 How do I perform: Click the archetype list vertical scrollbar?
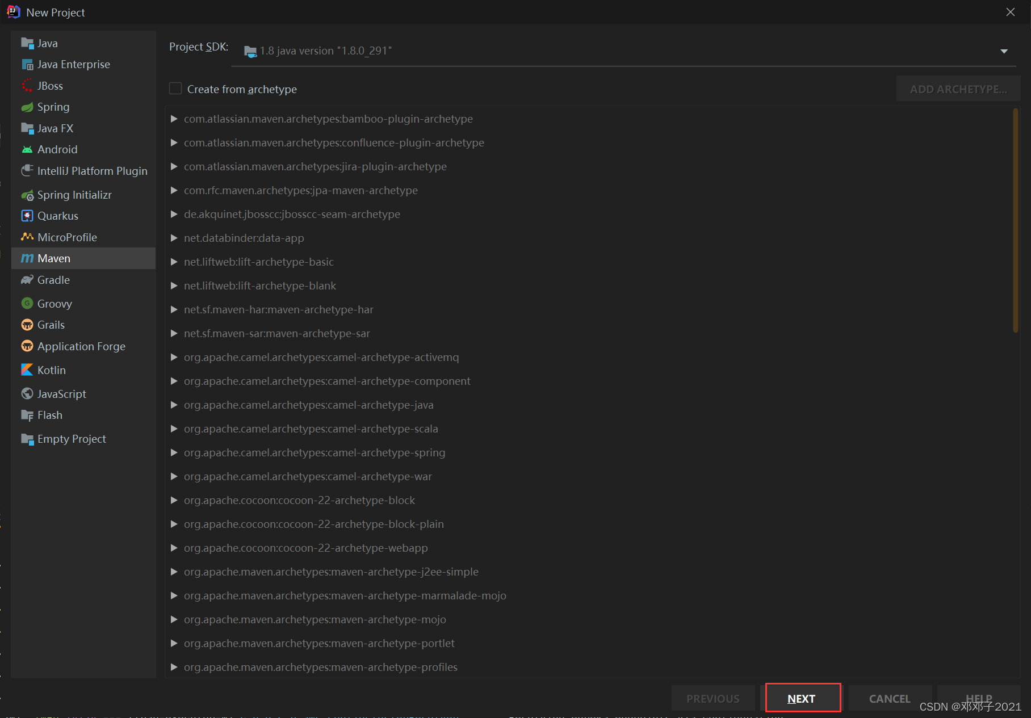(x=1015, y=220)
